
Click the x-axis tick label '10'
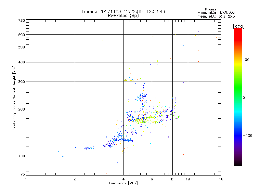(x=188, y=179)
